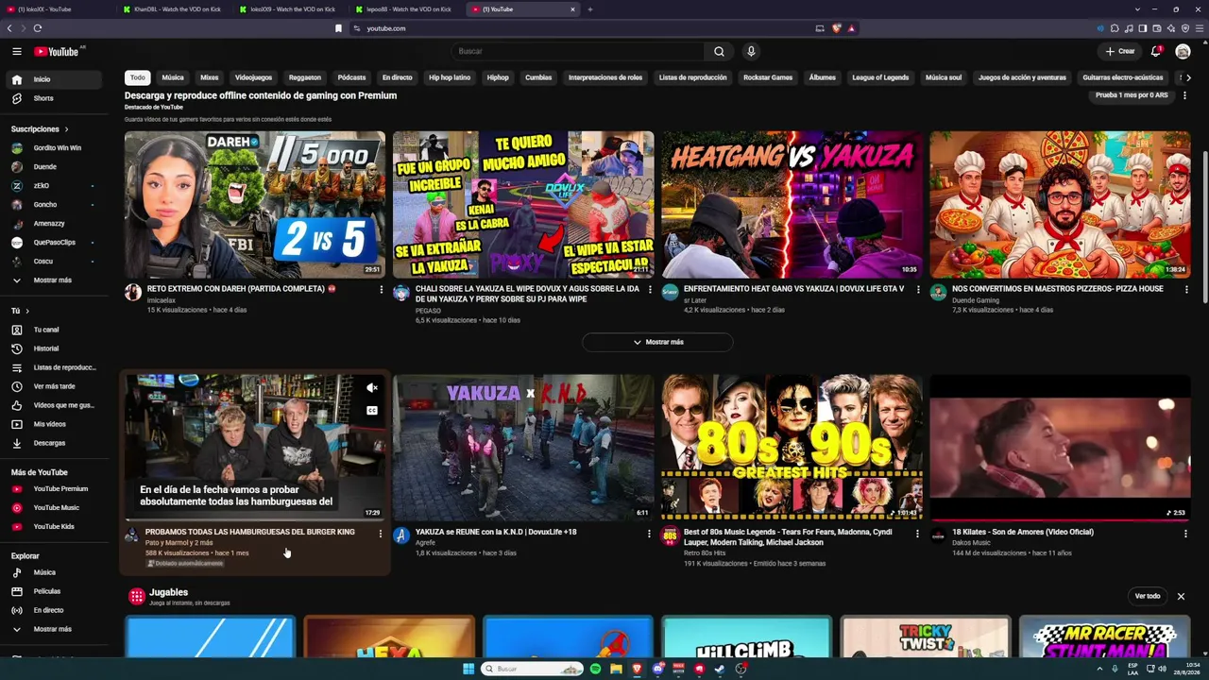
Task: Expand Mostrar más under subscriptions
Action: (x=53, y=280)
